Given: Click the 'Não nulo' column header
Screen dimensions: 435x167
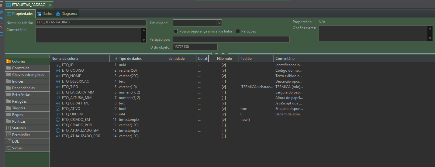Looking at the screenshot, I should (224, 59).
